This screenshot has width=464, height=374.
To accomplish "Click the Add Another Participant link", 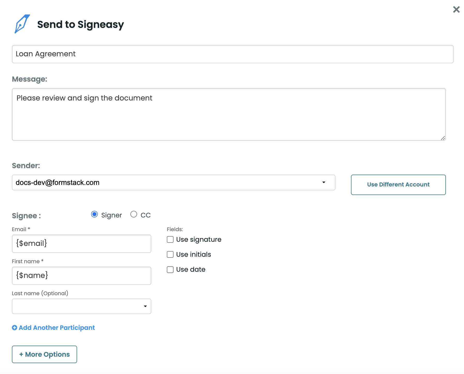I will (57, 328).
